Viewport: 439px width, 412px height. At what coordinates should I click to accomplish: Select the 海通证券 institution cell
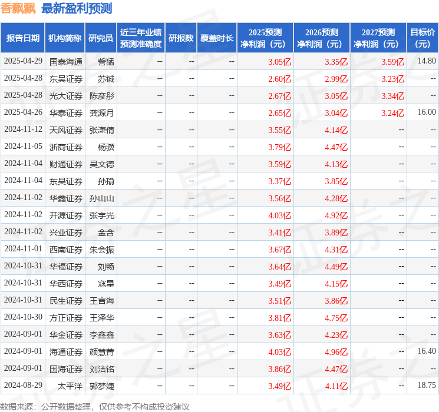click(x=66, y=352)
